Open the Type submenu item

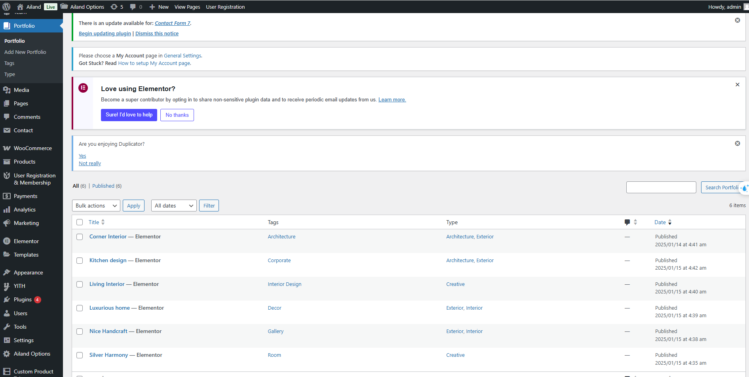(10, 74)
